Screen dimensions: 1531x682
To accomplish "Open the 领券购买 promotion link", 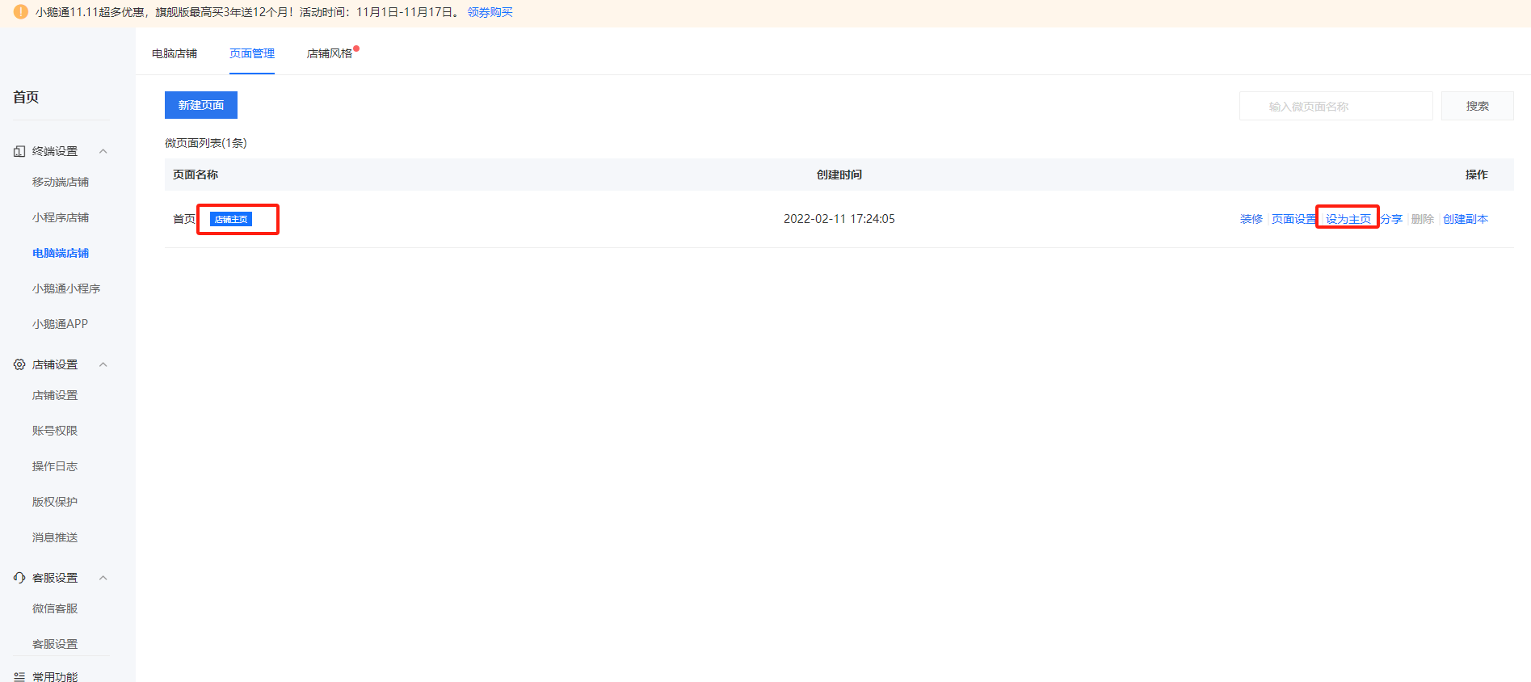I will click(x=490, y=12).
